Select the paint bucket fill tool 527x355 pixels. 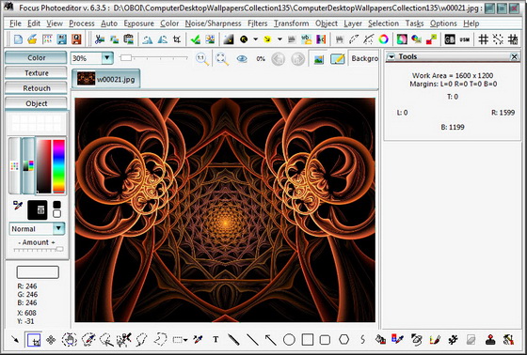[x=380, y=340]
